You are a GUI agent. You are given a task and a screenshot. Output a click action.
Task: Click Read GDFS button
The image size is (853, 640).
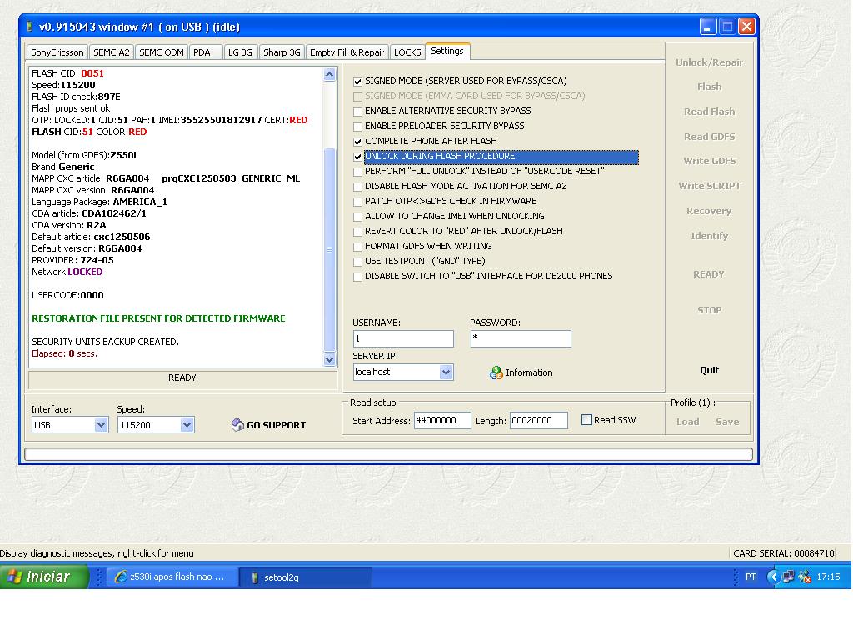709,137
